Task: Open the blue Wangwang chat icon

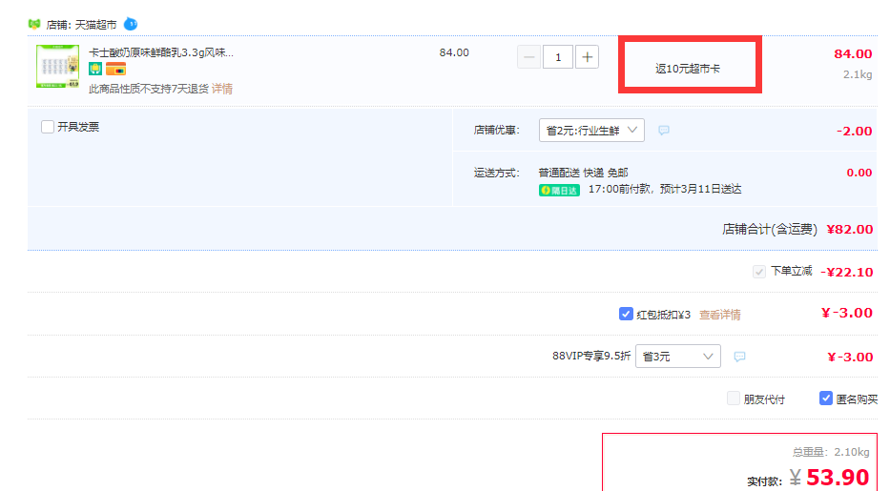Action: (x=131, y=24)
